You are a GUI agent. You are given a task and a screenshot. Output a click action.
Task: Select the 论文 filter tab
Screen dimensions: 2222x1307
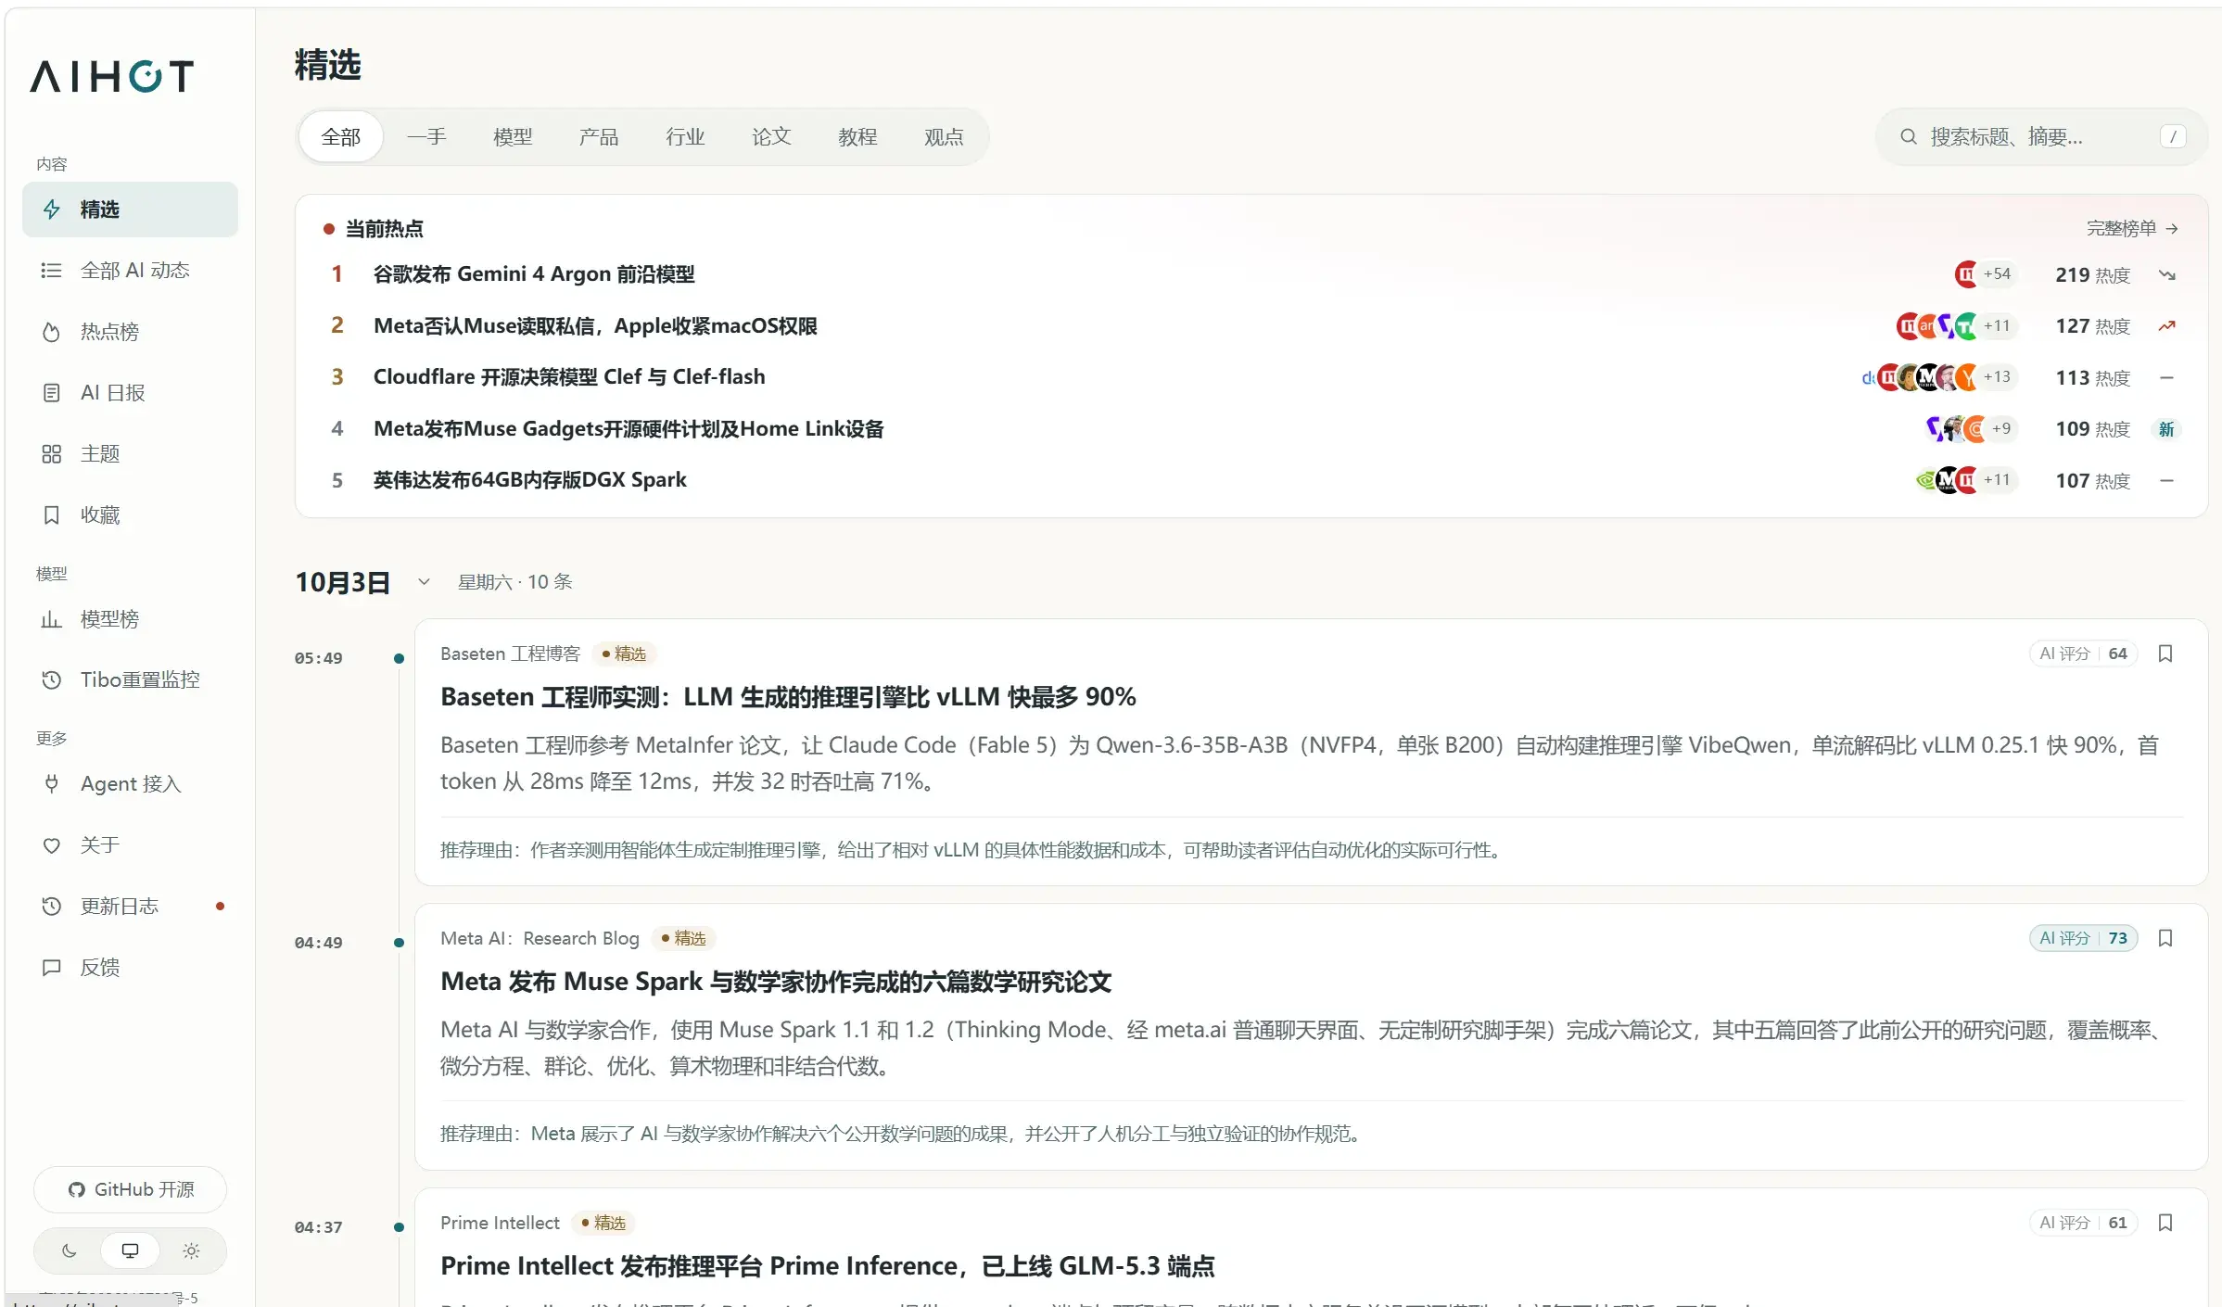(x=772, y=137)
